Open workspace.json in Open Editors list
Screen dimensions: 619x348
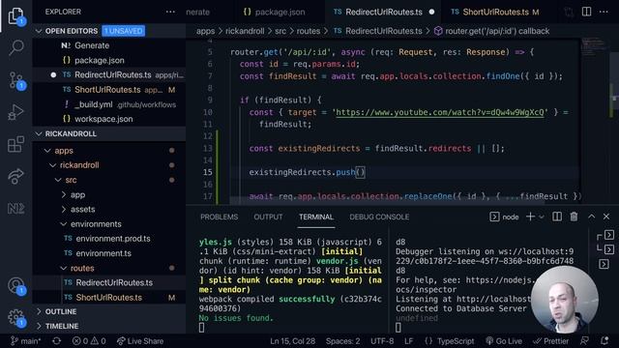[x=109, y=119]
